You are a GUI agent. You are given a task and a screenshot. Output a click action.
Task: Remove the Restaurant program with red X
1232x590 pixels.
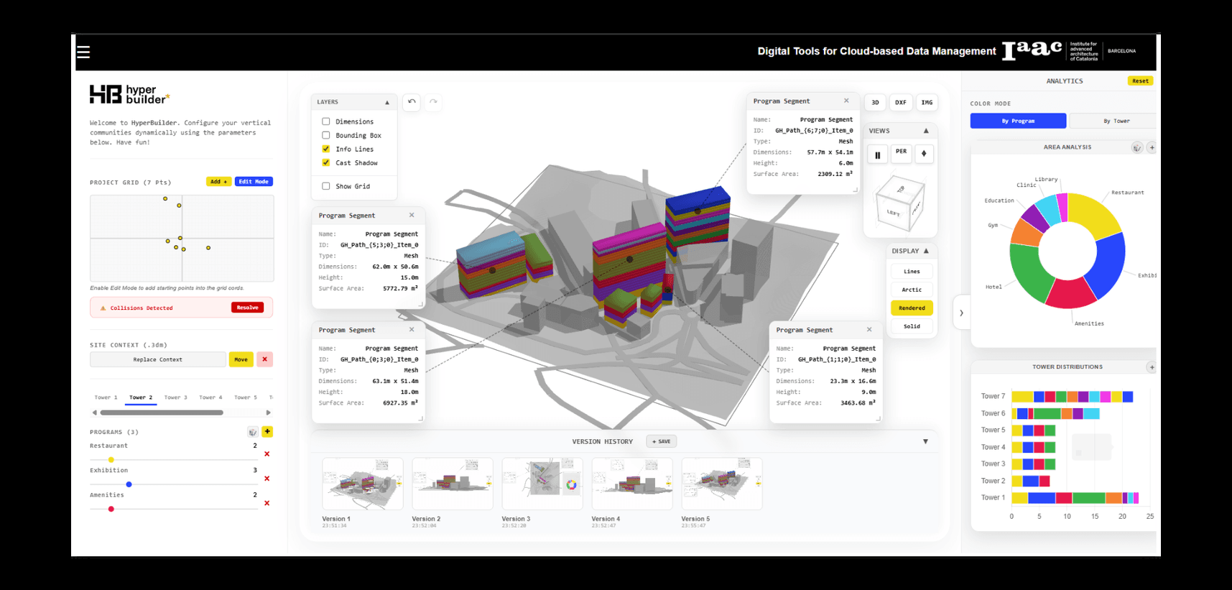(x=267, y=454)
